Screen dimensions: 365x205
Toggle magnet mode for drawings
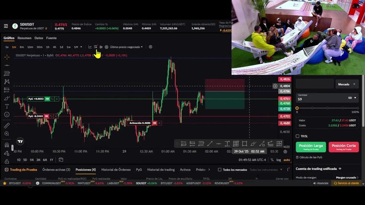pos(7,145)
